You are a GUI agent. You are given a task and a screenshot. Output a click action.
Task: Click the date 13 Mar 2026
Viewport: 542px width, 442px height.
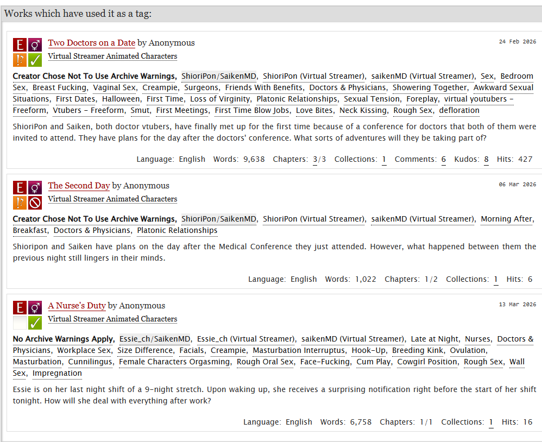[x=518, y=305]
